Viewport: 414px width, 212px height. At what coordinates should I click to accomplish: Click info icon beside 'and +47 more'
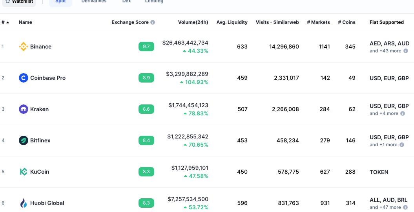(x=405, y=207)
